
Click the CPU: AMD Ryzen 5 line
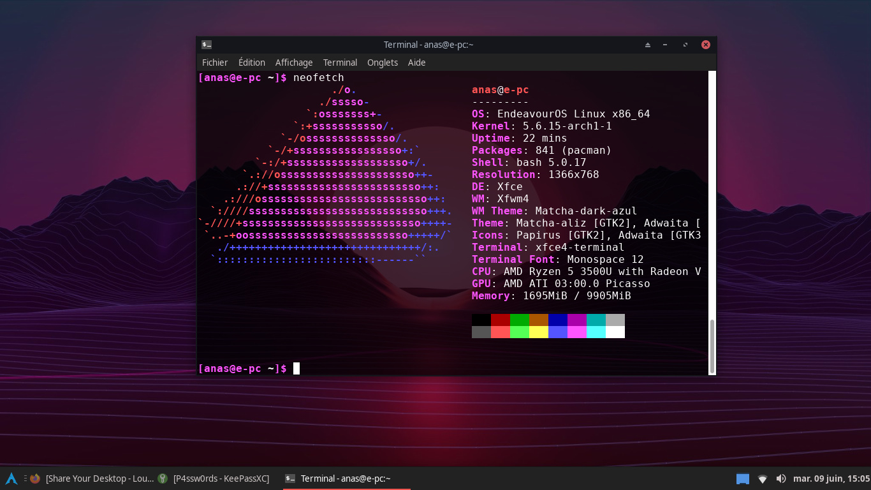pyautogui.click(x=587, y=272)
